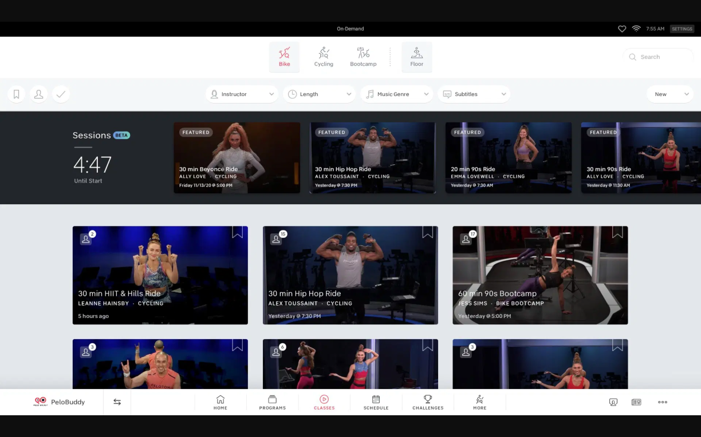Go to Home in bottom navigation
Image resolution: width=701 pixels, height=437 pixels.
(220, 402)
